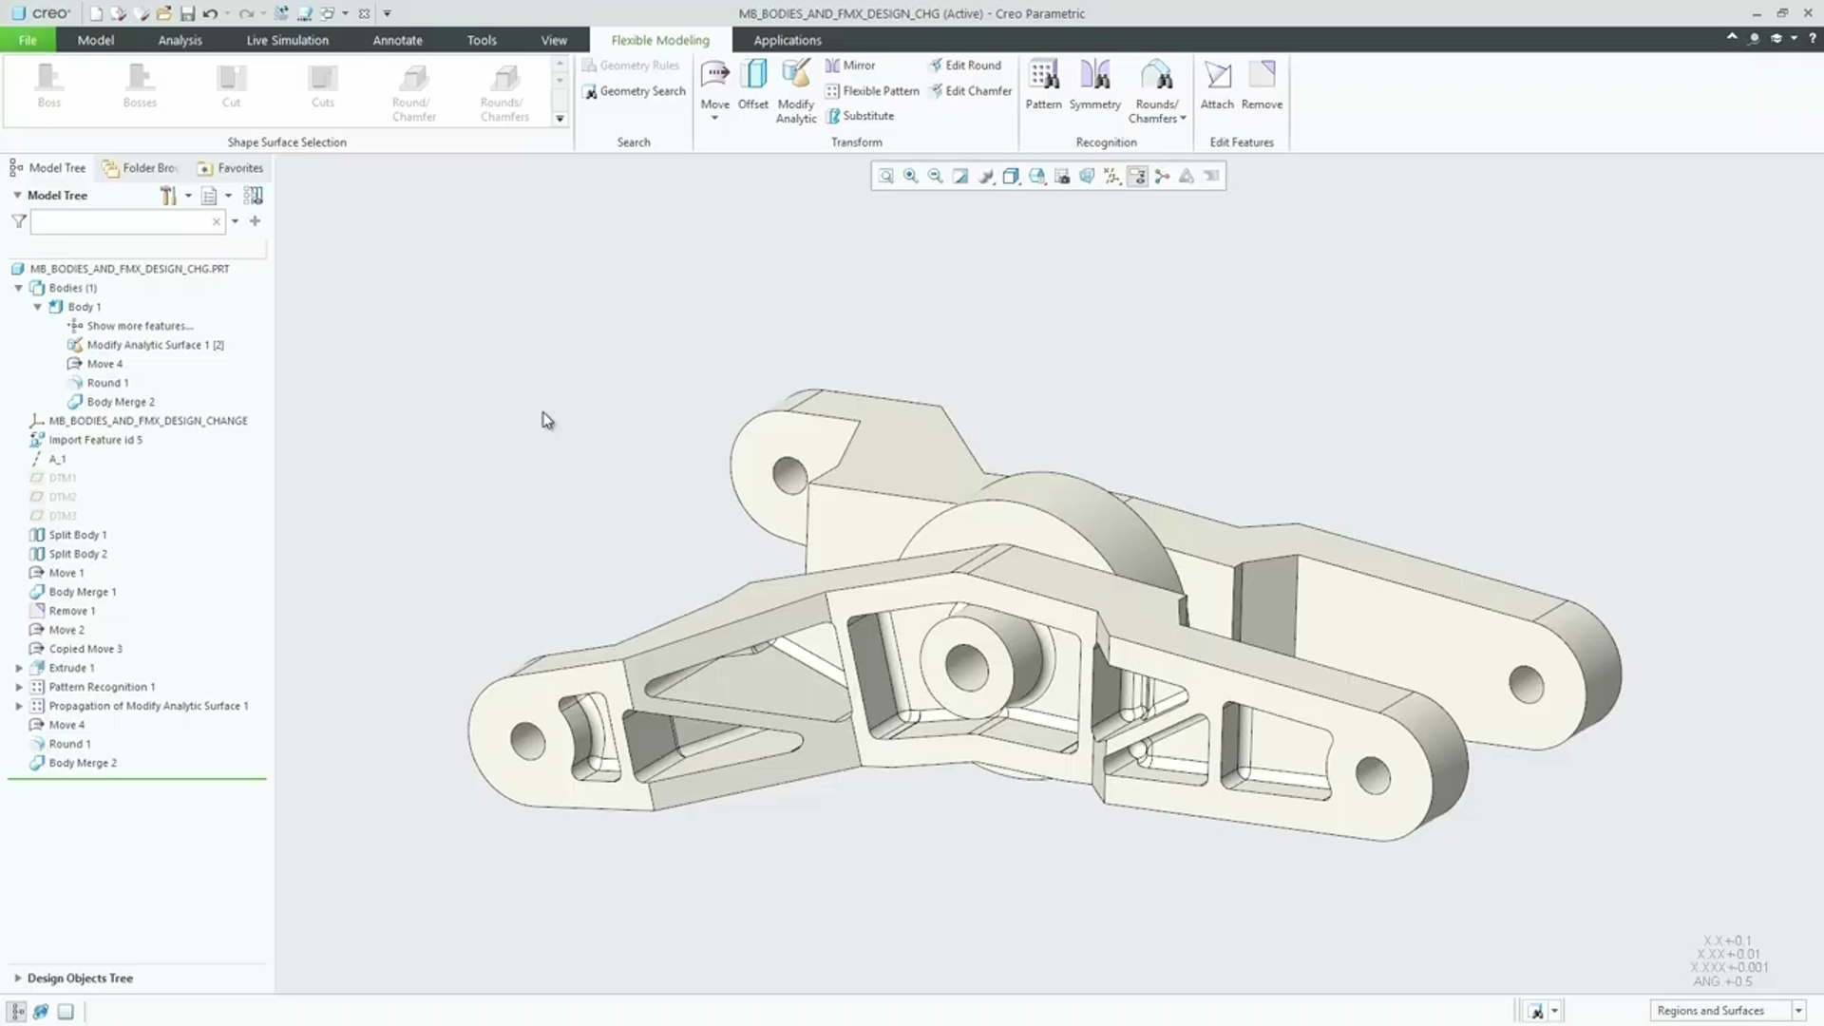Click Refit in the graphics toolbar
The height and width of the screenshot is (1026, 1824).
pyautogui.click(x=885, y=176)
